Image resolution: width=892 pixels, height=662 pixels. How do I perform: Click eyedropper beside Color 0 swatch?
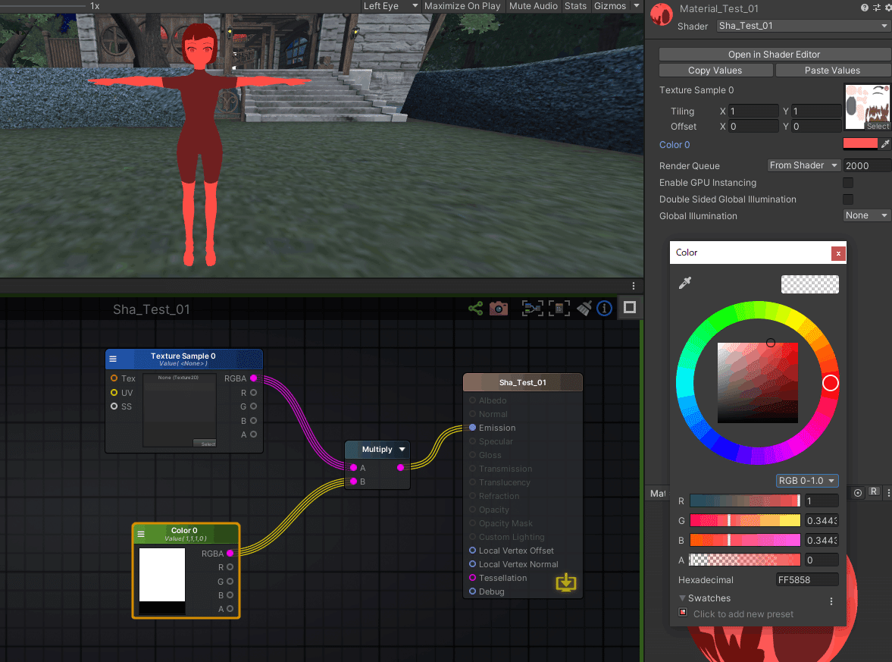pyautogui.click(x=884, y=144)
